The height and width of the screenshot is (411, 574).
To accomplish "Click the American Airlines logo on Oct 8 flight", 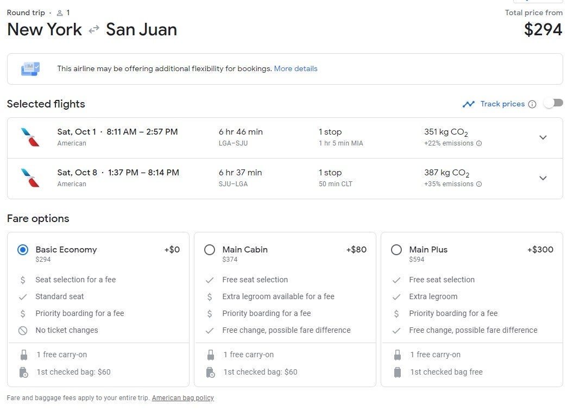I will 30,178.
